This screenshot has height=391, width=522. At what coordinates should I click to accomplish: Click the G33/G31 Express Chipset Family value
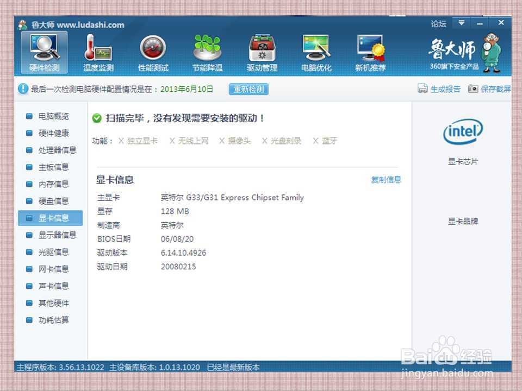click(232, 198)
